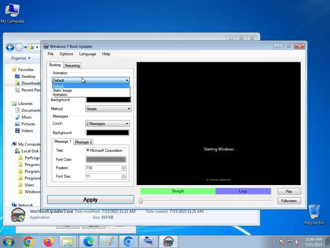Click the Apply button
Screen dimensions: 330x248
tap(91, 200)
